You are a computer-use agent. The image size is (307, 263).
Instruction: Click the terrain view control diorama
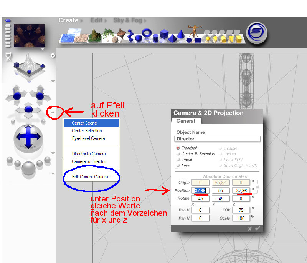pyautogui.click(x=30, y=67)
